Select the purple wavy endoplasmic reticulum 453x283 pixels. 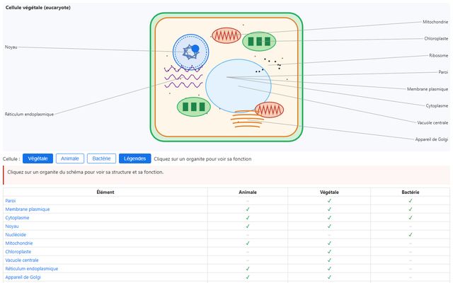[x=183, y=77]
